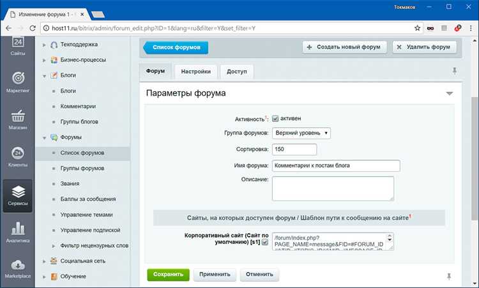Open the Клиенты sidebar section
The width and height of the screenshot is (479, 288).
[x=18, y=156]
